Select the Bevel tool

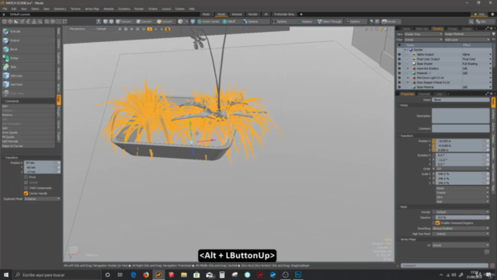pos(28,49)
